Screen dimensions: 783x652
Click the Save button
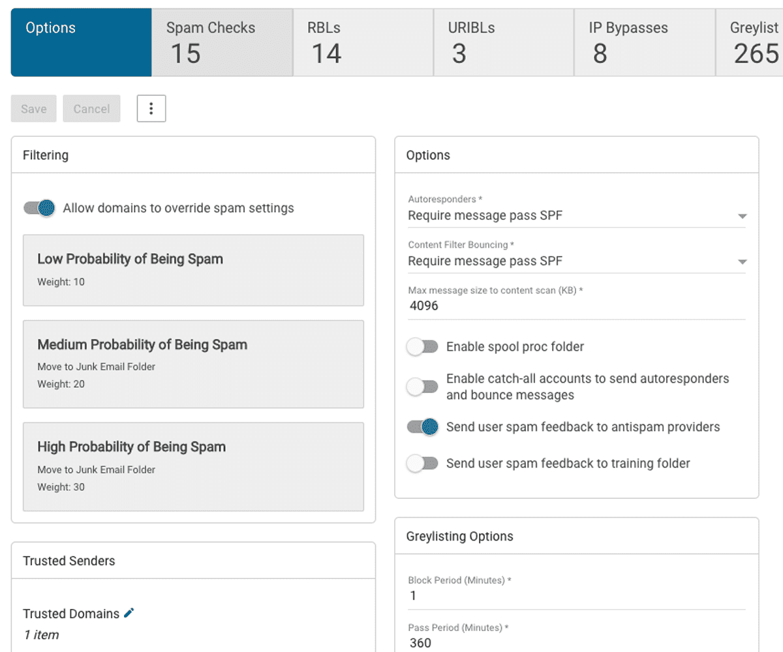(34, 109)
